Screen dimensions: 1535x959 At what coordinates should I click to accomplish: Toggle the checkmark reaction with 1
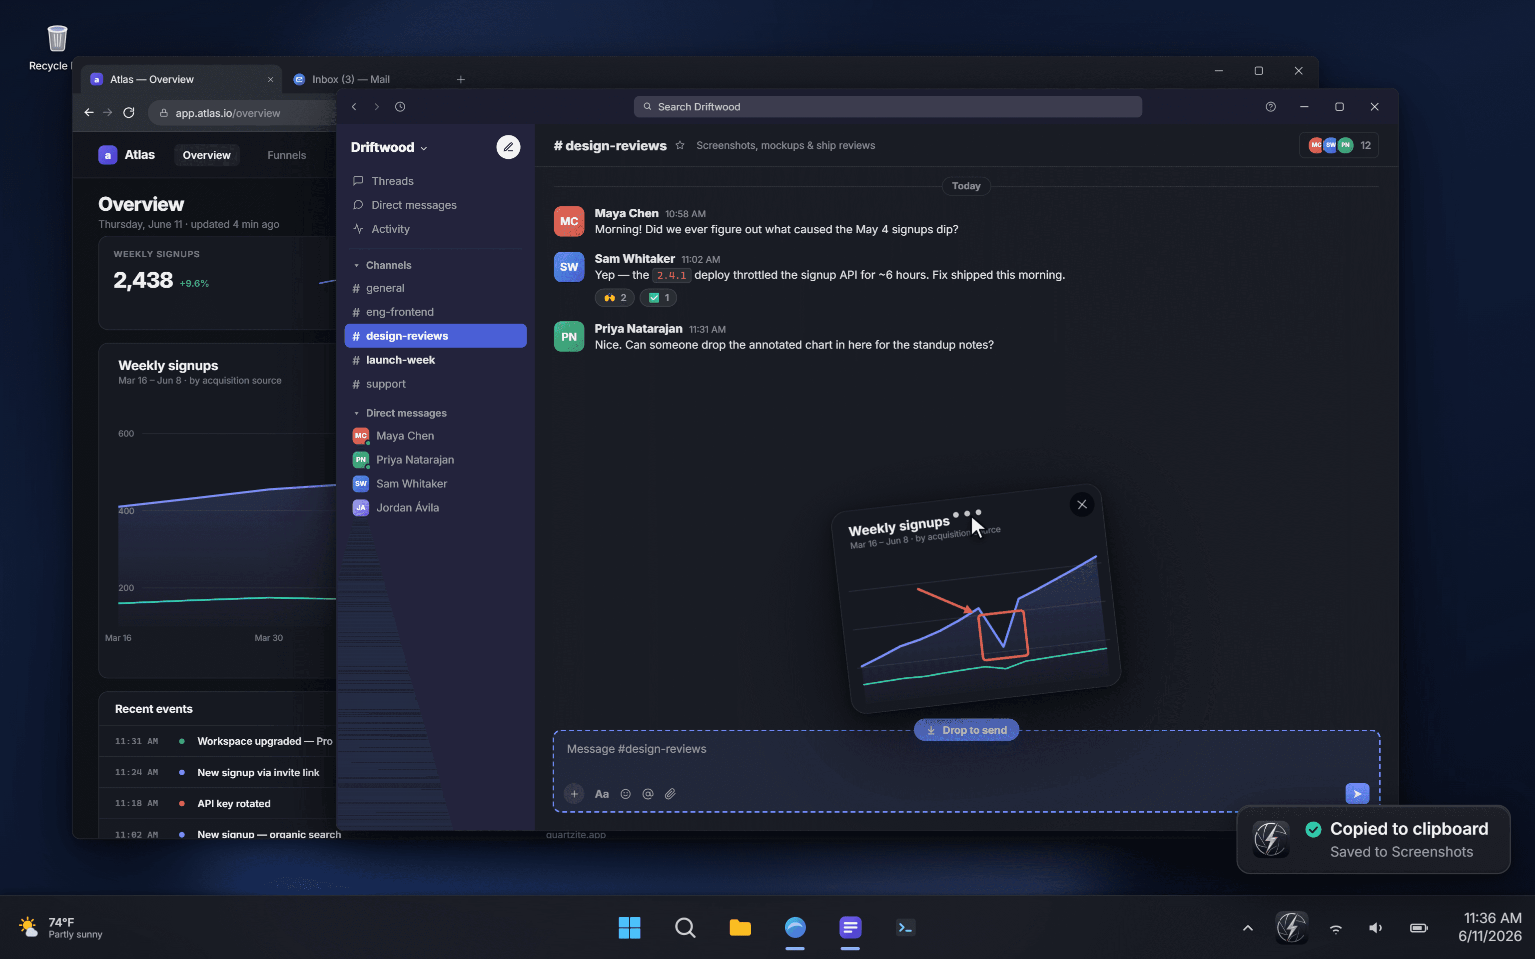click(659, 298)
